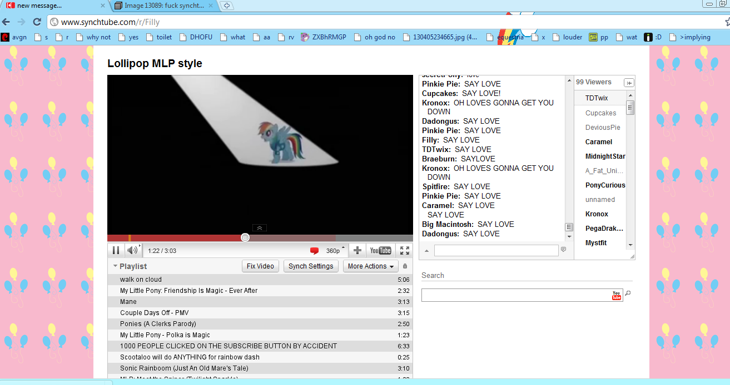Open the 'ZXBhRMGP' bookmark
Screen dimensions: 730x385
(324, 37)
